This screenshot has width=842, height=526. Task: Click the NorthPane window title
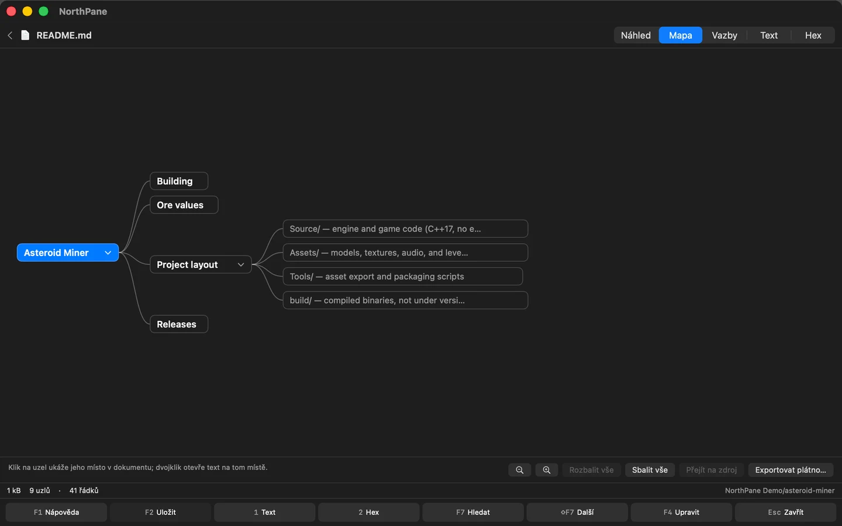(x=83, y=12)
